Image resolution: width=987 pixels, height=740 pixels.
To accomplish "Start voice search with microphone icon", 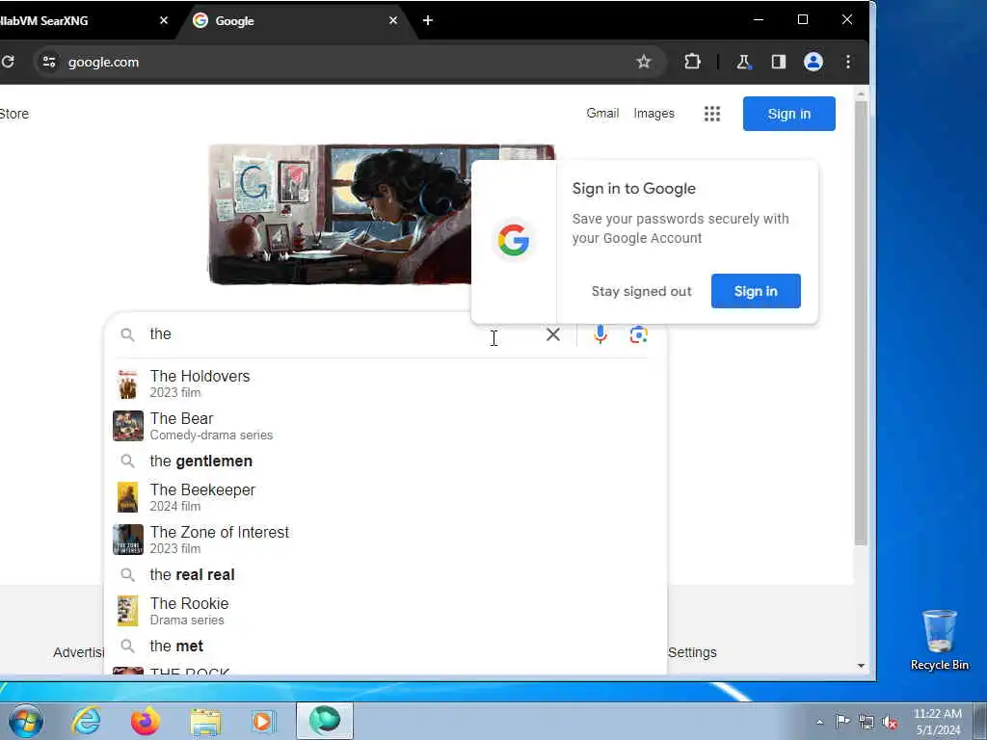I will tap(600, 334).
